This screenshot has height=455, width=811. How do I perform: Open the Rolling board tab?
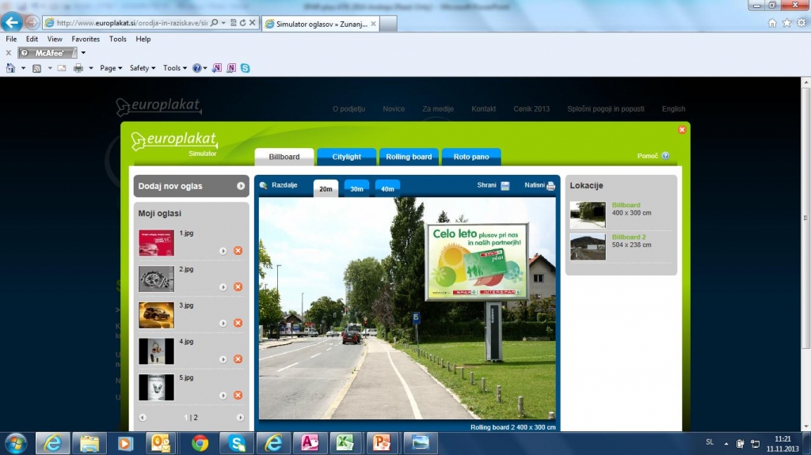tap(409, 157)
